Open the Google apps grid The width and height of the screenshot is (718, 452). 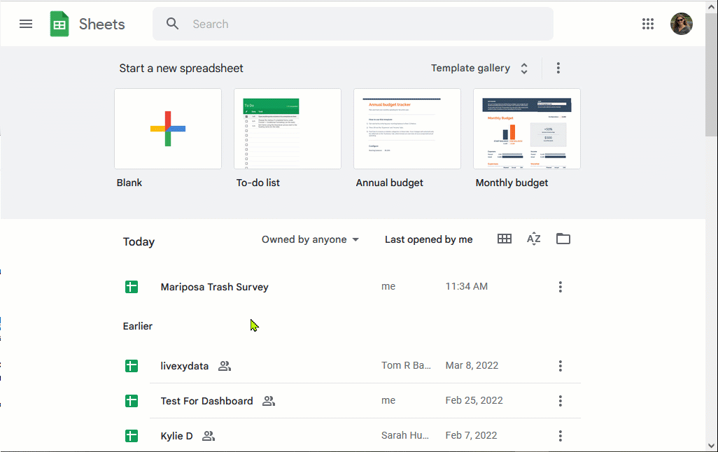647,24
